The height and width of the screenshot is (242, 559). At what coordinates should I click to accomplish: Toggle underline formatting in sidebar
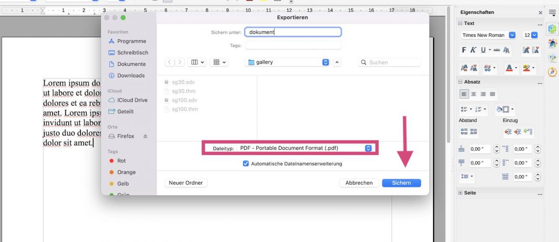click(483, 50)
